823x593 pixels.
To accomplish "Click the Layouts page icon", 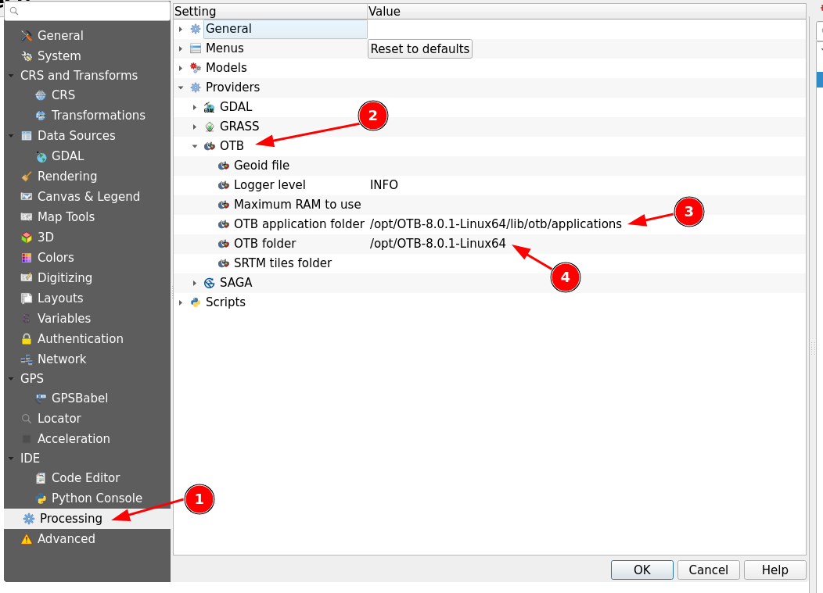I will [x=27, y=298].
